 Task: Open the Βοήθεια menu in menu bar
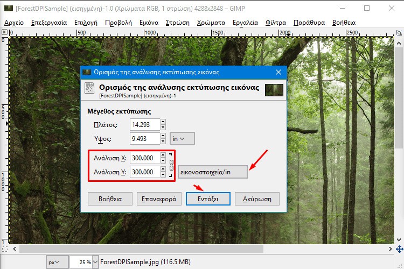pos(344,23)
